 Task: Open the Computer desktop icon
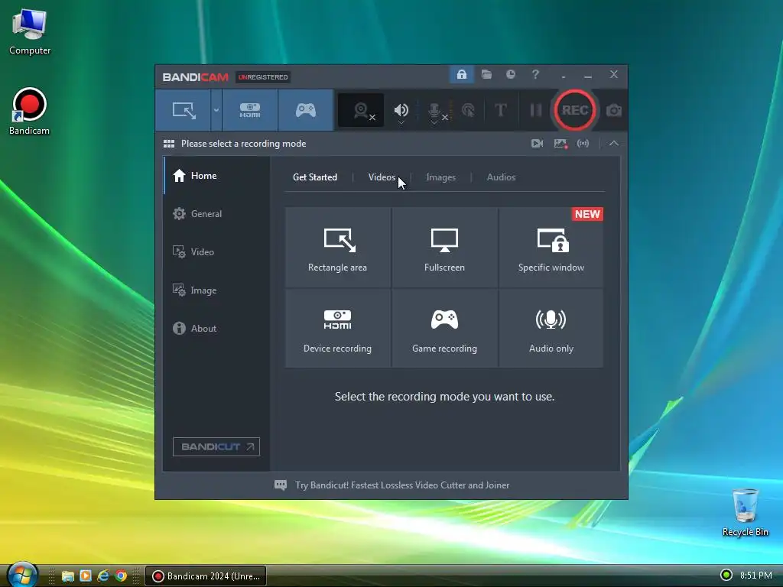30,32
